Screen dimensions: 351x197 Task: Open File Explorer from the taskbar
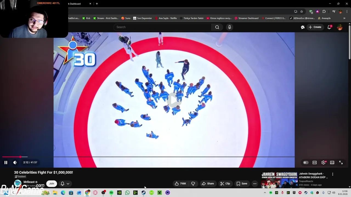click(x=55, y=193)
